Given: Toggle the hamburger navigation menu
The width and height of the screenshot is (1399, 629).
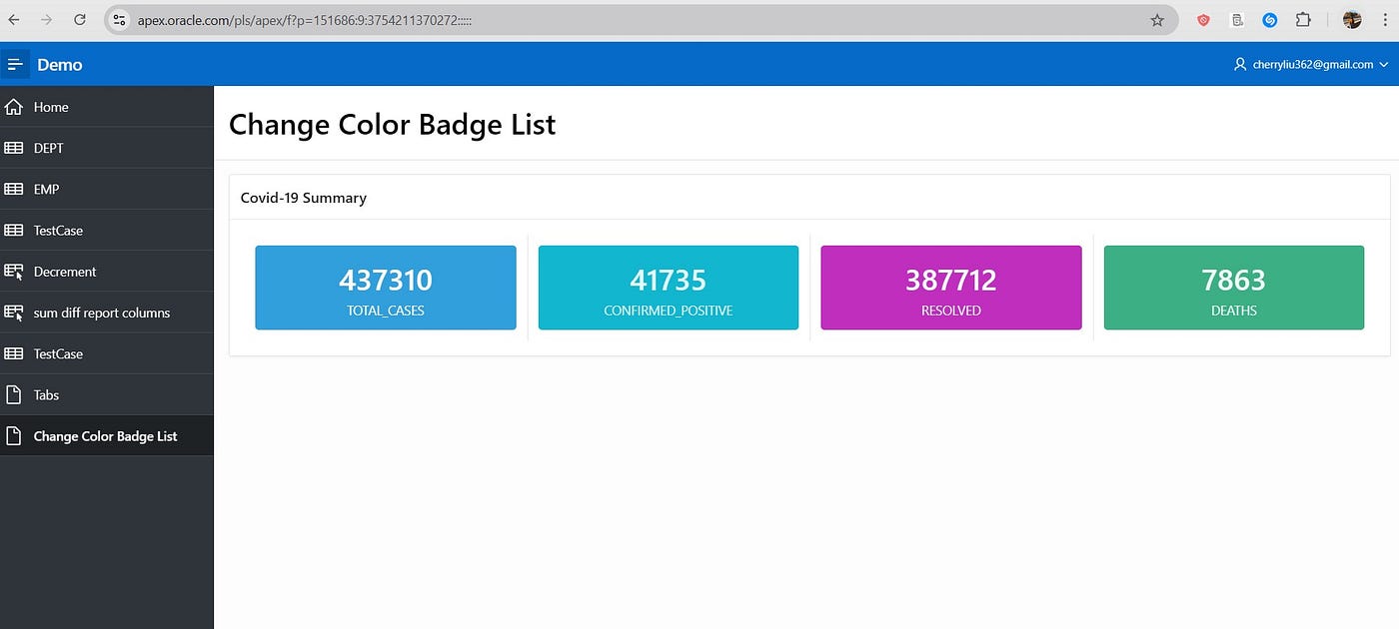Looking at the screenshot, I should [15, 64].
